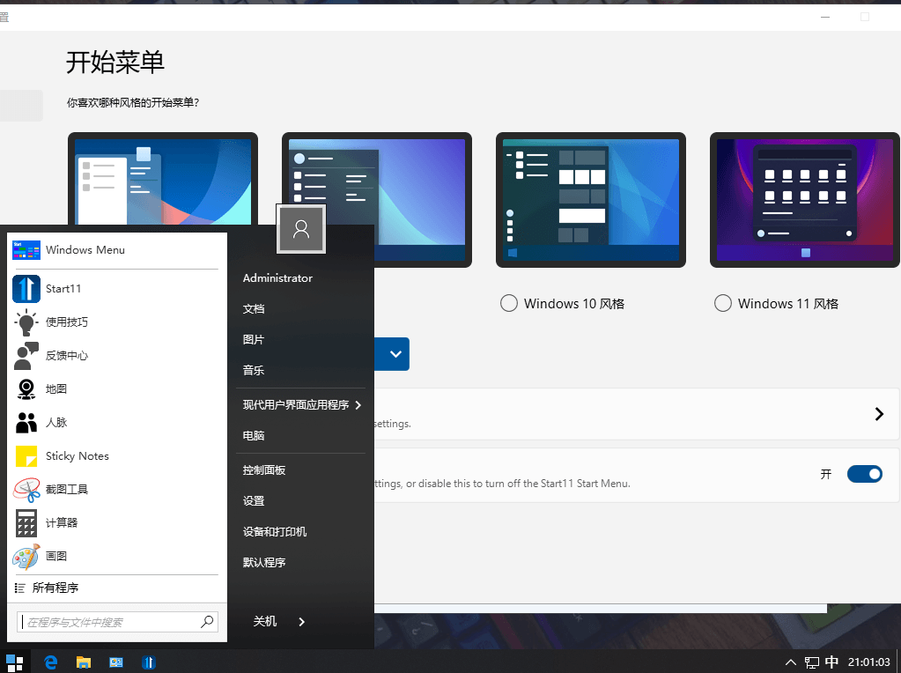This screenshot has height=673, width=901.
Task: Click the 关机 shutdown button
Action: (265, 621)
